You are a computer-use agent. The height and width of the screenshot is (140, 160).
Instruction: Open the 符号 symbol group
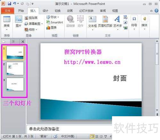[x=134, y=22]
